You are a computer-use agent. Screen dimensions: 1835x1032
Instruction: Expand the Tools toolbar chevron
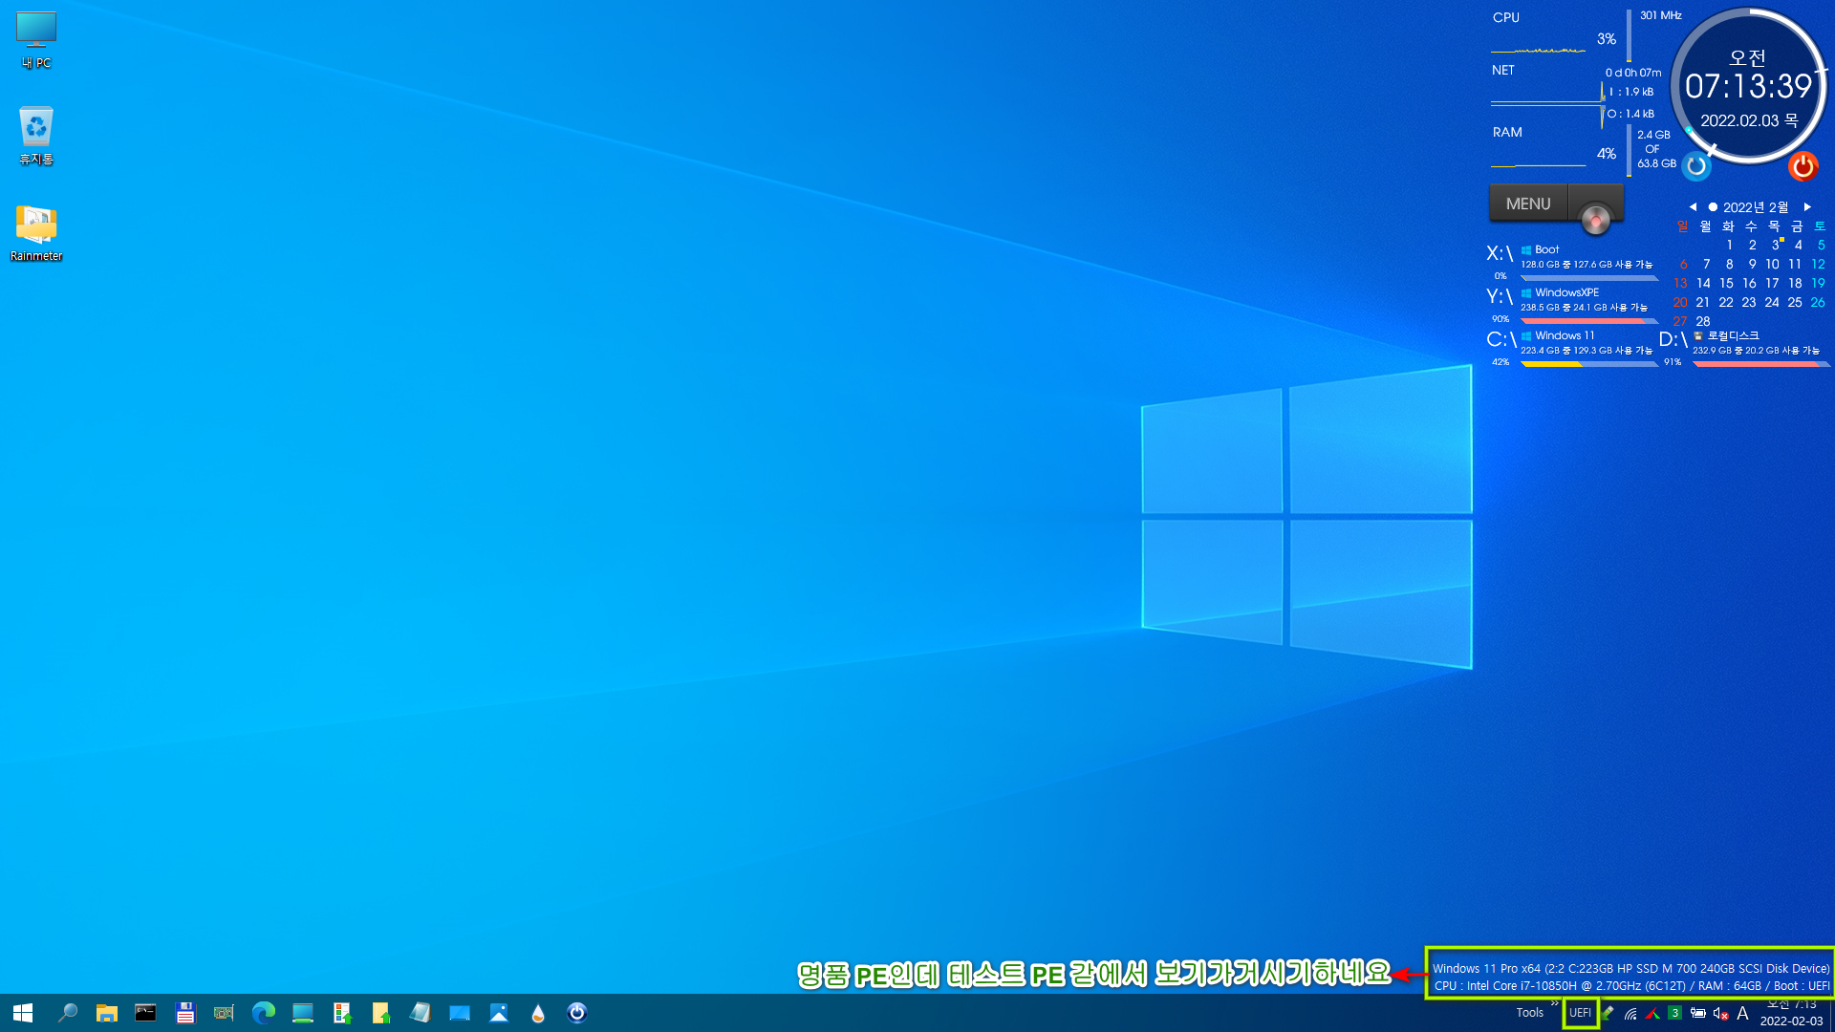1555,1003
